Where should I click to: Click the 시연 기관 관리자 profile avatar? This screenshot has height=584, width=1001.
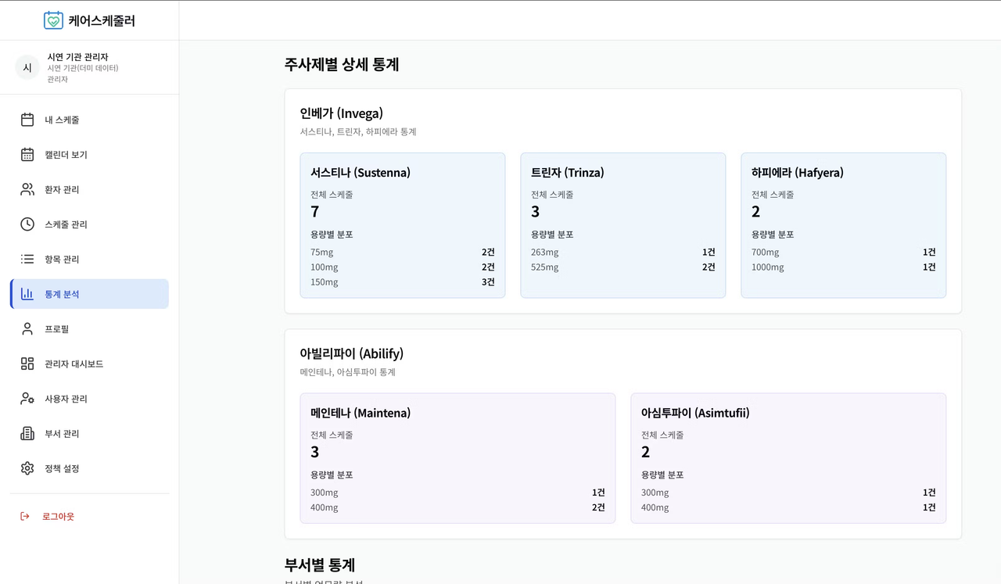click(x=27, y=67)
